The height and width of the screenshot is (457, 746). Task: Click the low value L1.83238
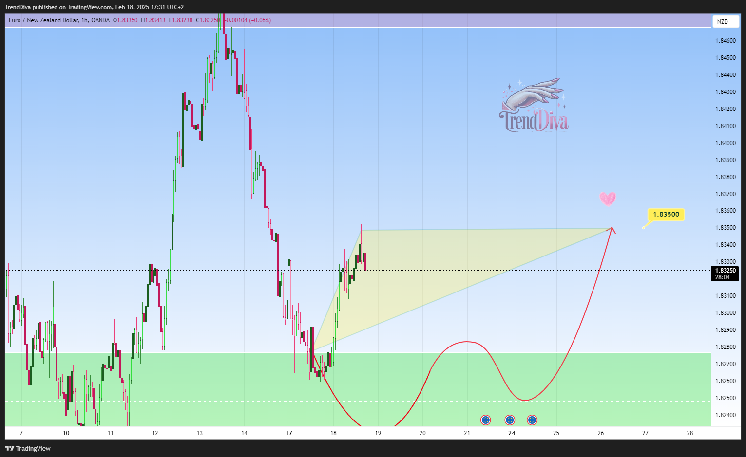pyautogui.click(x=181, y=20)
